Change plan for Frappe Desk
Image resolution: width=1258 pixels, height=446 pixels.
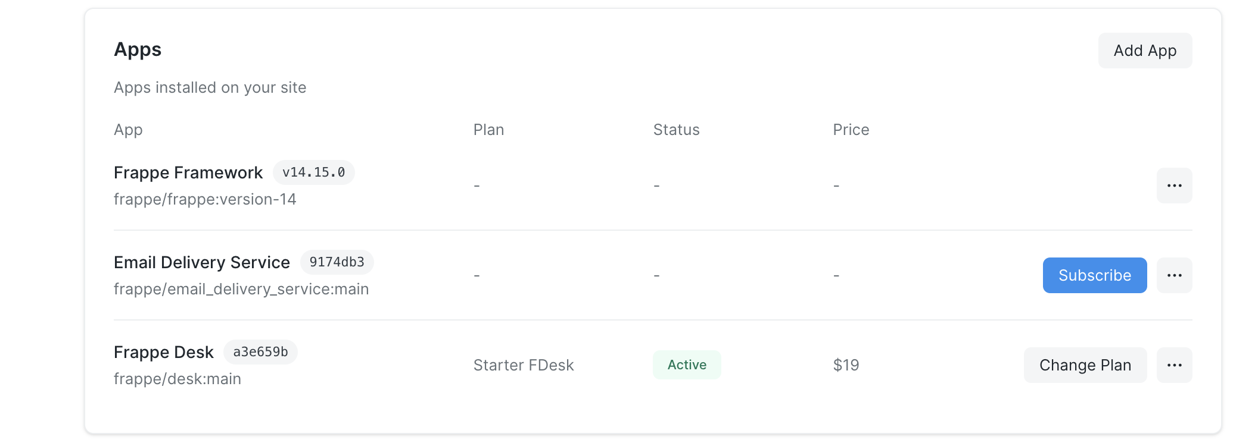pyautogui.click(x=1085, y=365)
